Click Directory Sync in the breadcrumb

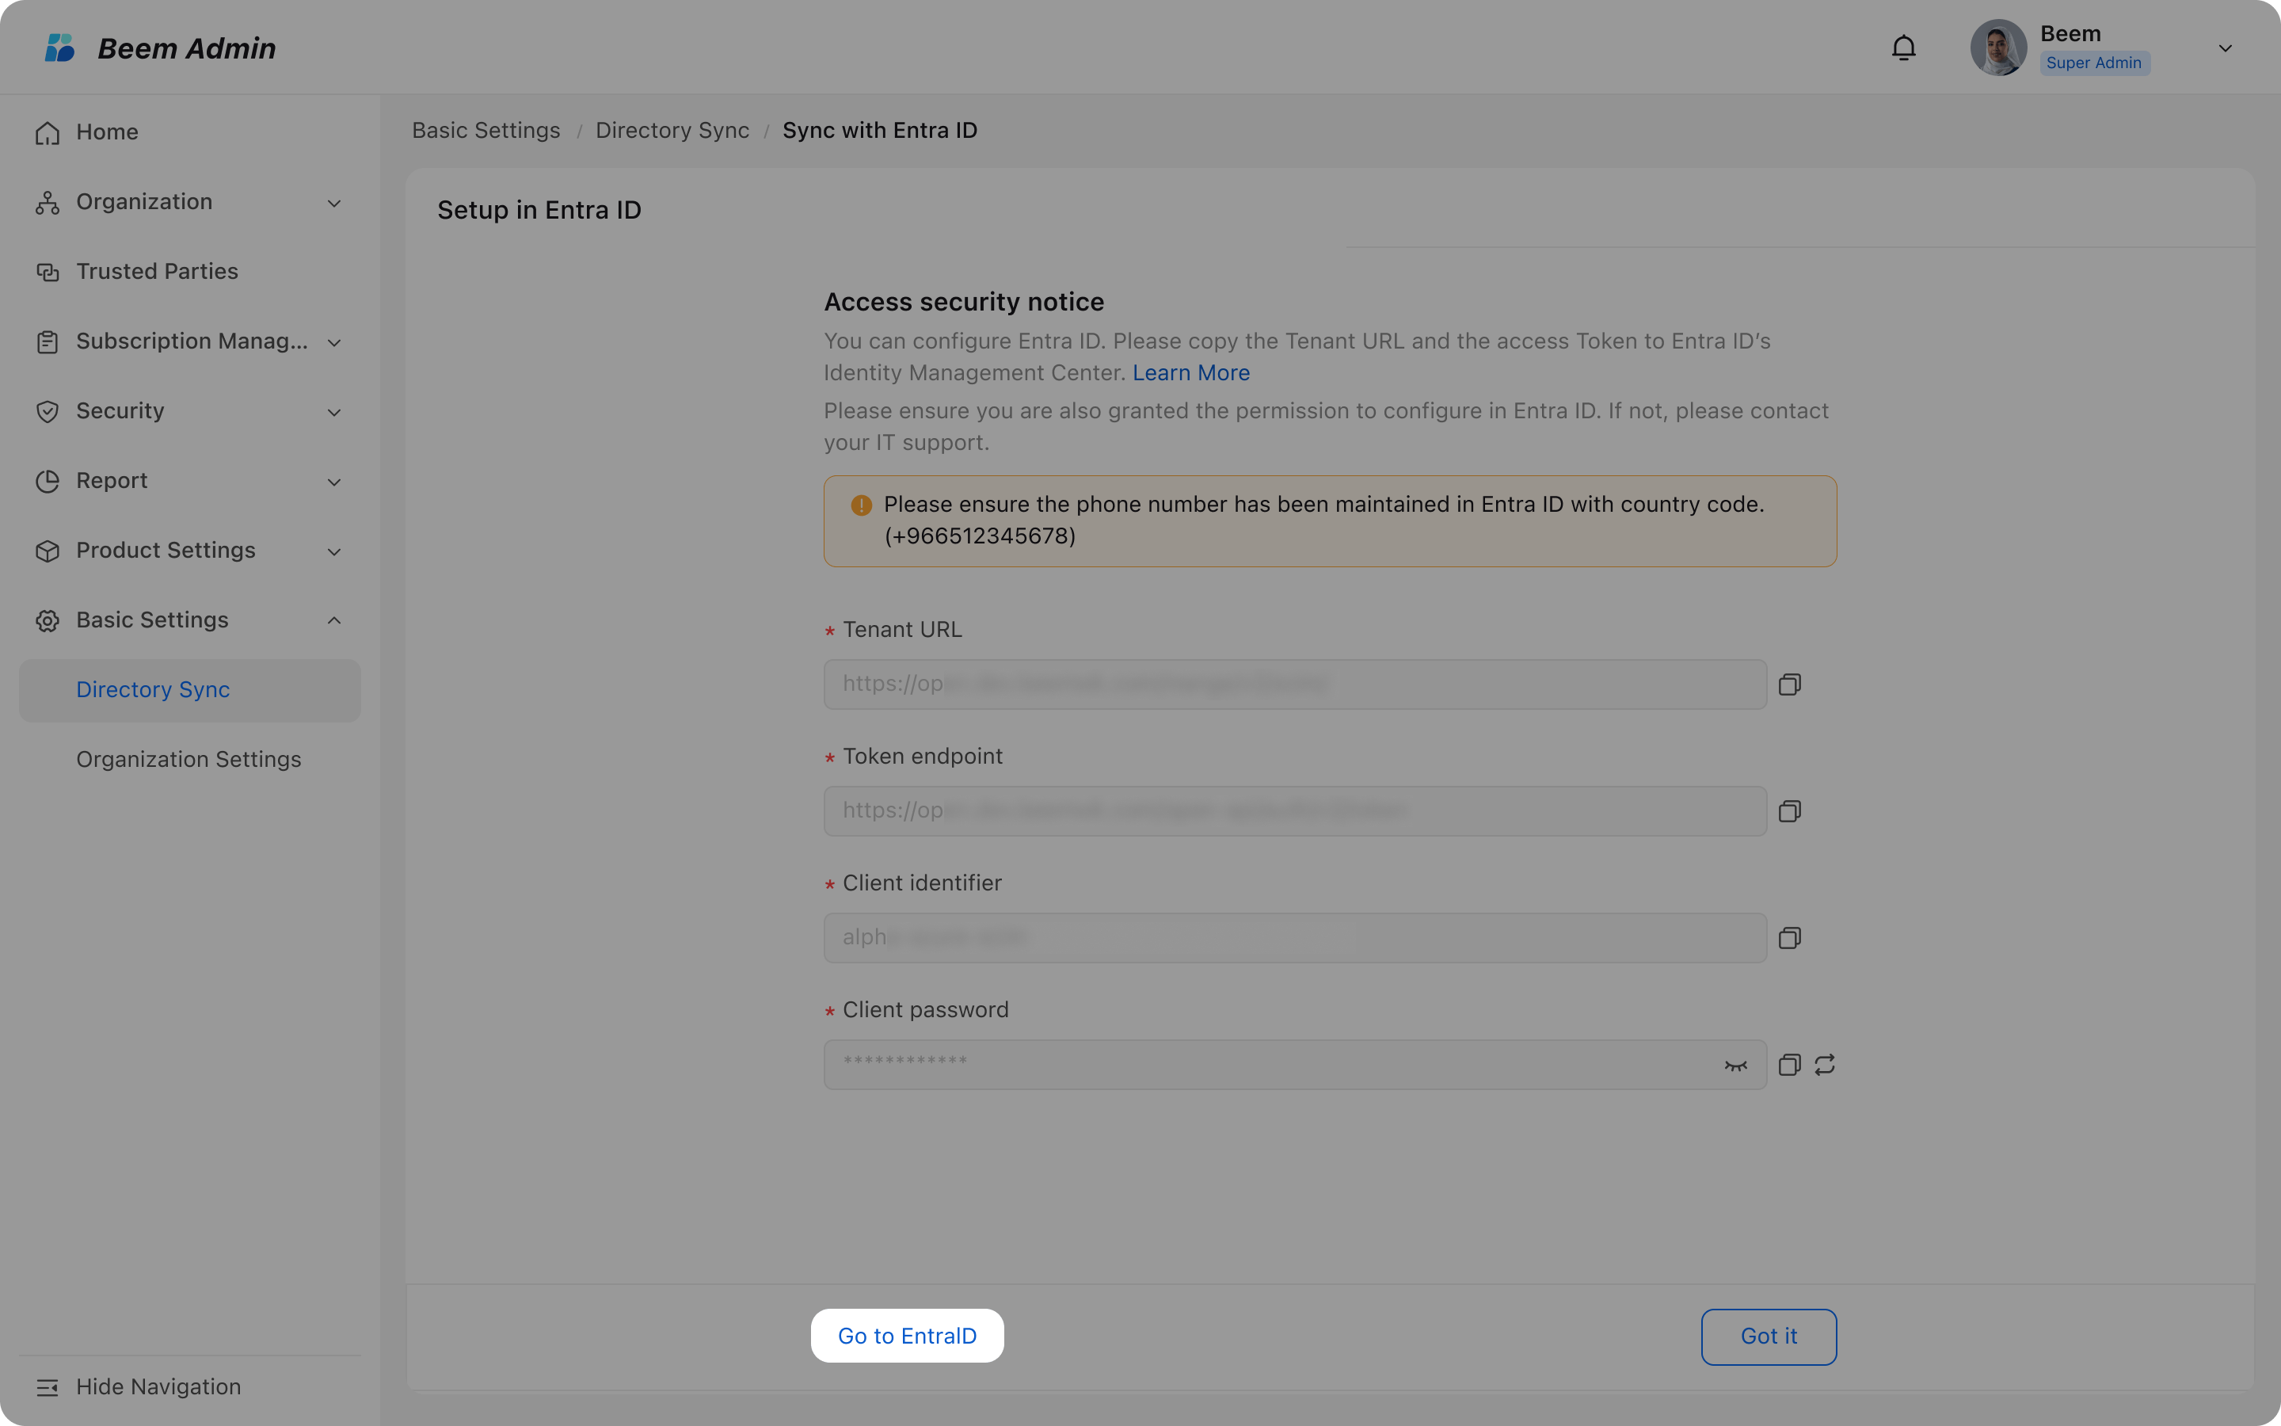tap(672, 131)
